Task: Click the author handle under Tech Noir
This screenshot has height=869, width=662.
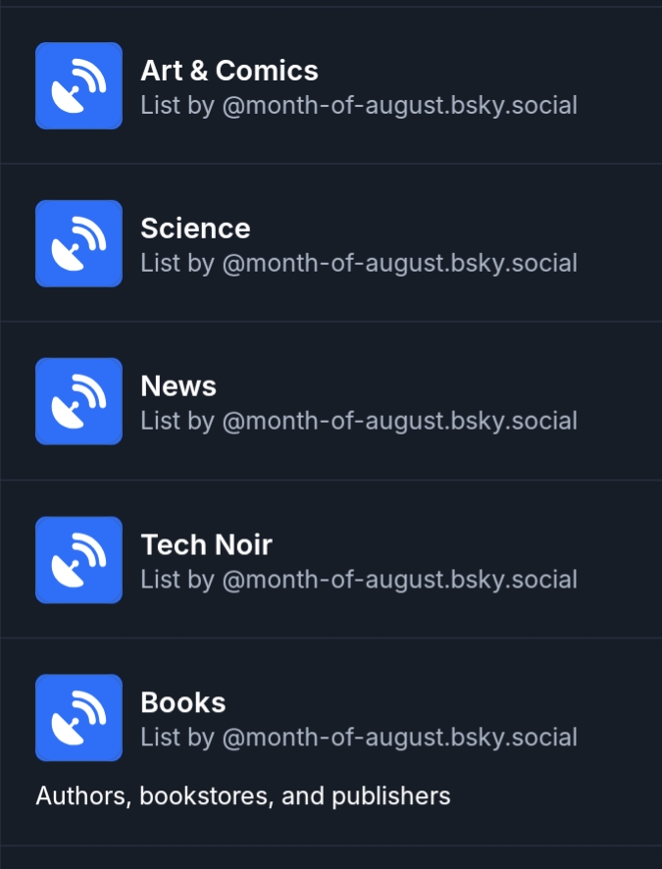Action: [399, 579]
